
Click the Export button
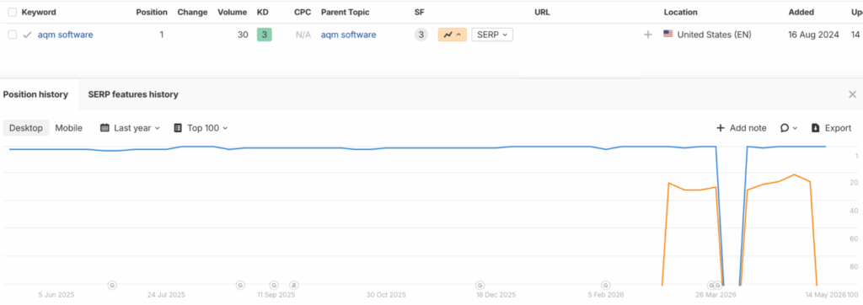[x=832, y=128]
